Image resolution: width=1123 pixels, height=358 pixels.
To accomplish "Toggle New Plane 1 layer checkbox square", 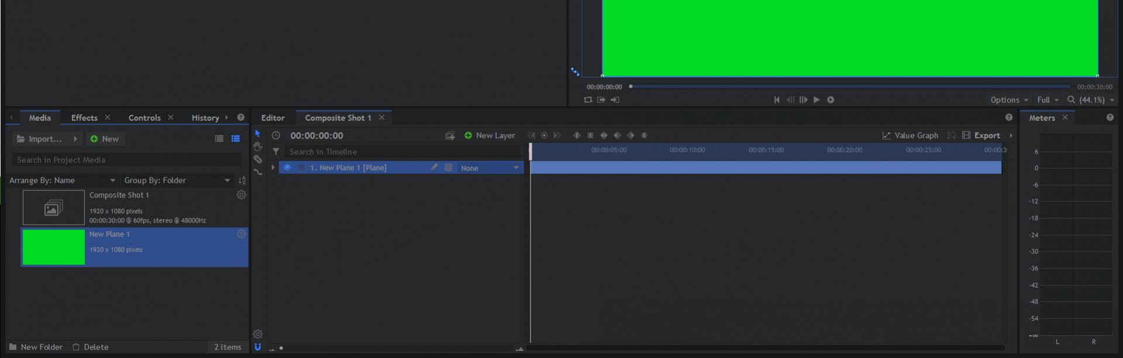I will (x=302, y=168).
